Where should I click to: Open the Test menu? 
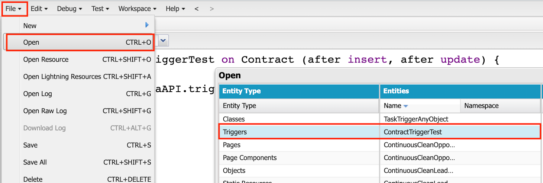[100, 9]
